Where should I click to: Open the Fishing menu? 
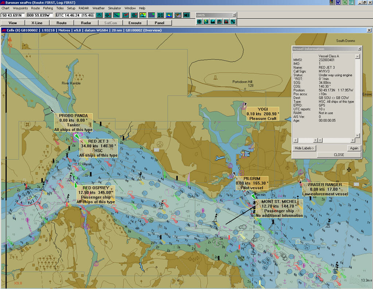[48, 8]
